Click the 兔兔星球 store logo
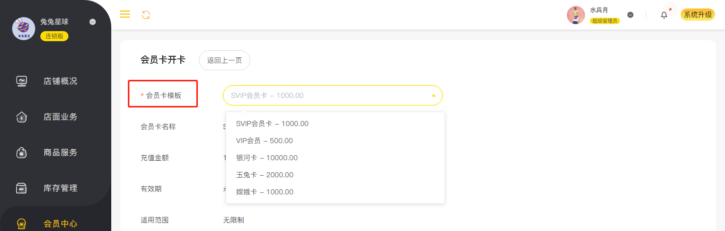The height and width of the screenshot is (231, 725). [x=24, y=29]
